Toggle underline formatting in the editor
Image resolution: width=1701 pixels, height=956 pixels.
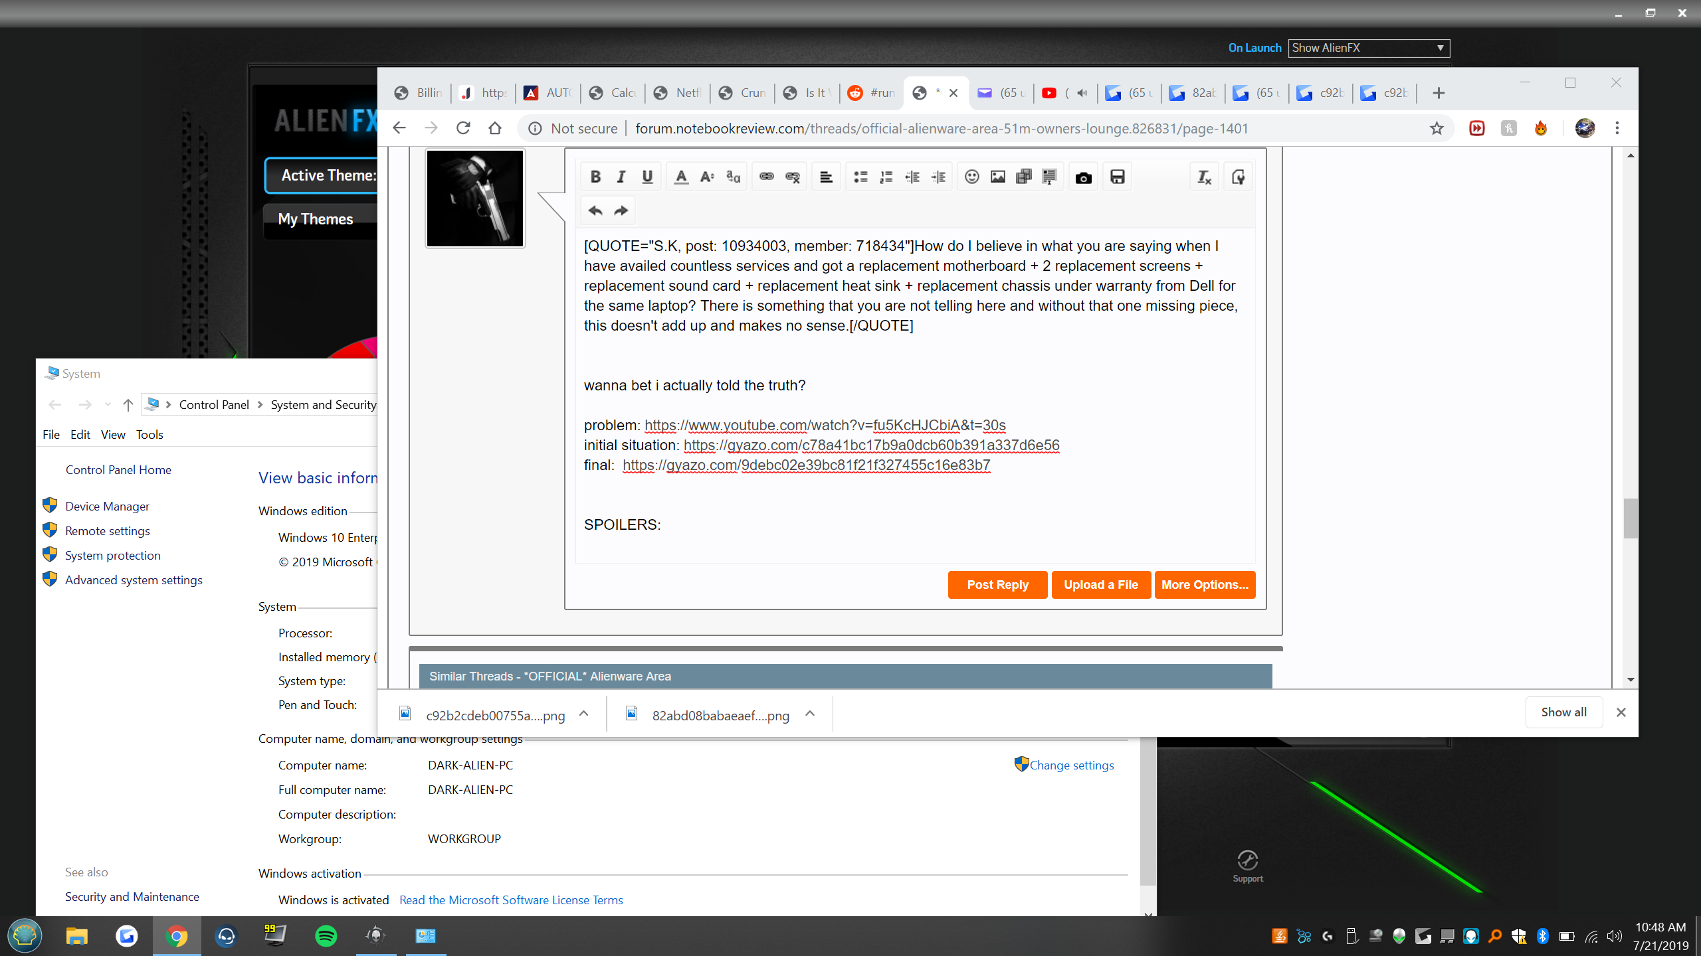click(x=647, y=177)
